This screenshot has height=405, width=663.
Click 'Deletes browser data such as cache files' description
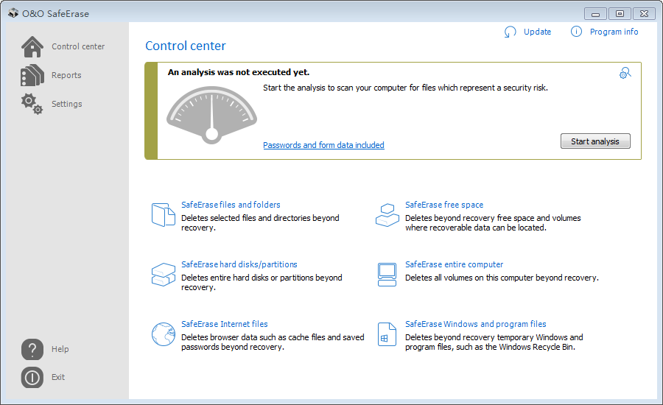(x=273, y=342)
